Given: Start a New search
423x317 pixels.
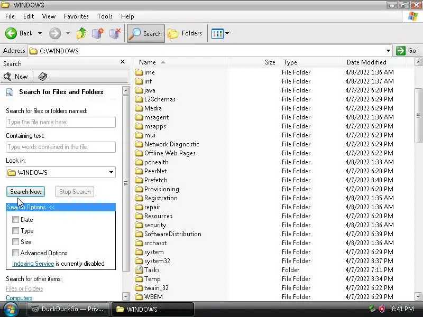Looking at the screenshot, I should point(16,77).
